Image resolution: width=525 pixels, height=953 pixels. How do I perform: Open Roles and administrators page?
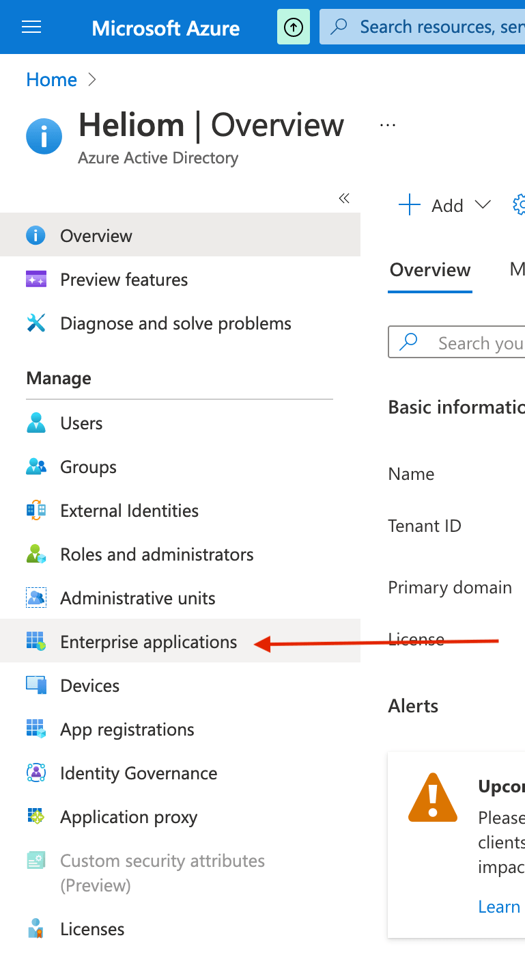(156, 554)
